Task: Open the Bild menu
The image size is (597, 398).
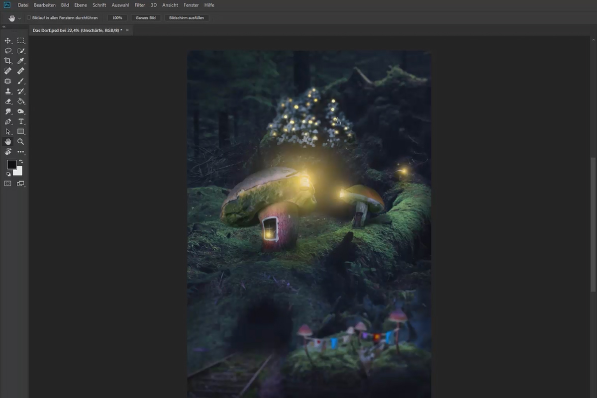Action: [65, 5]
